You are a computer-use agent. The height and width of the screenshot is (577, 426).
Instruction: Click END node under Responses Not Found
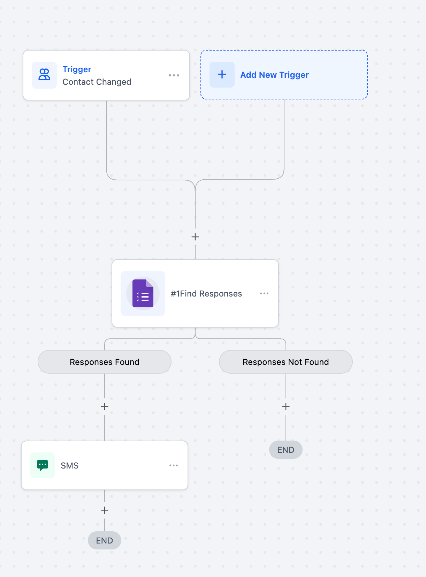coord(286,450)
